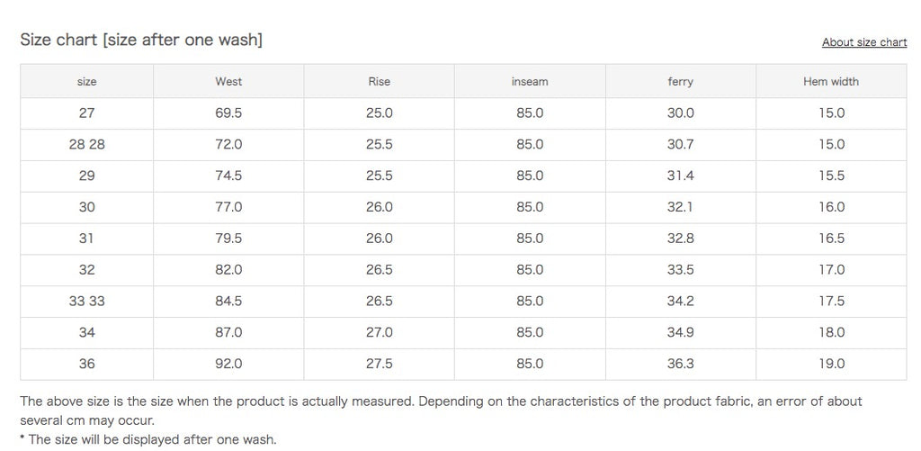The height and width of the screenshot is (451, 921).
Task: Click the ferry column header
Action: click(x=680, y=81)
